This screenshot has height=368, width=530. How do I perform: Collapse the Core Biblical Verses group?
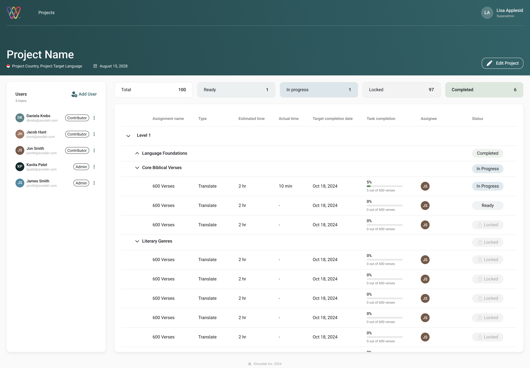click(137, 168)
